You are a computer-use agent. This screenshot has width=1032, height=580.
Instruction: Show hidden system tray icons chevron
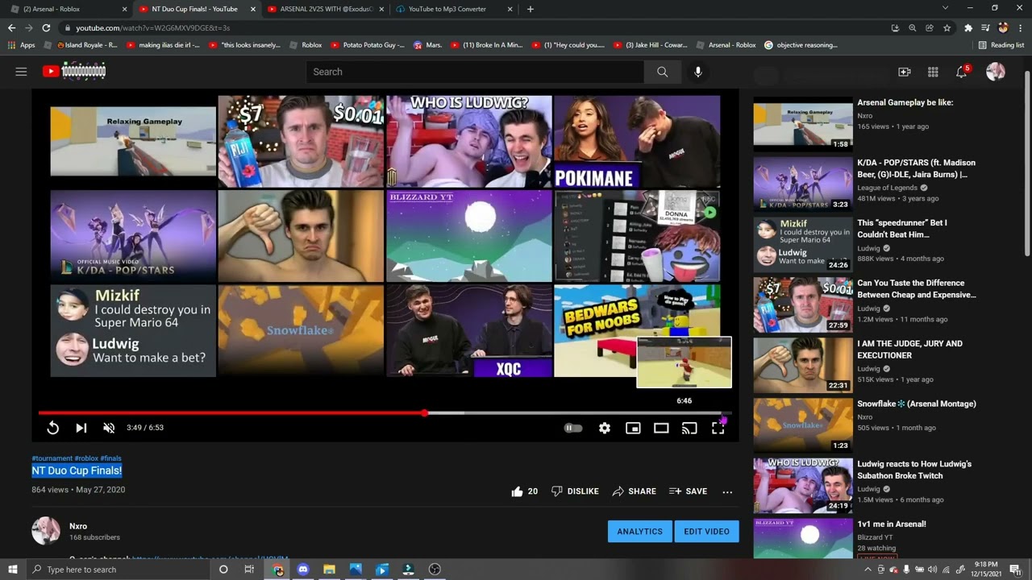(868, 570)
